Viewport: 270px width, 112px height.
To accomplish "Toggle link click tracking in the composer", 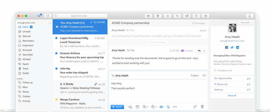I will click(x=168, y=107).
